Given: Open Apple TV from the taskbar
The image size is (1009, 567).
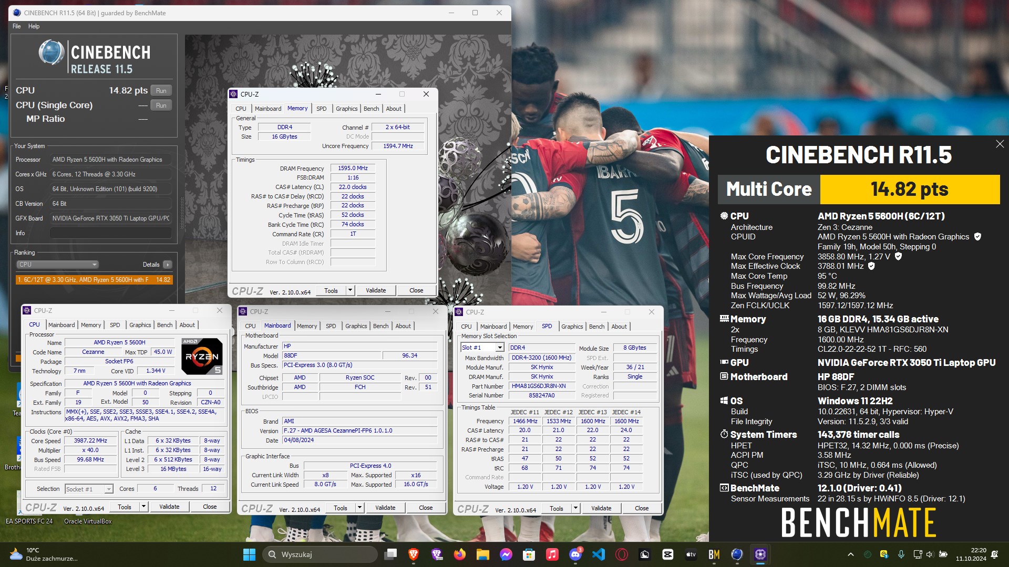Looking at the screenshot, I should coord(691,554).
